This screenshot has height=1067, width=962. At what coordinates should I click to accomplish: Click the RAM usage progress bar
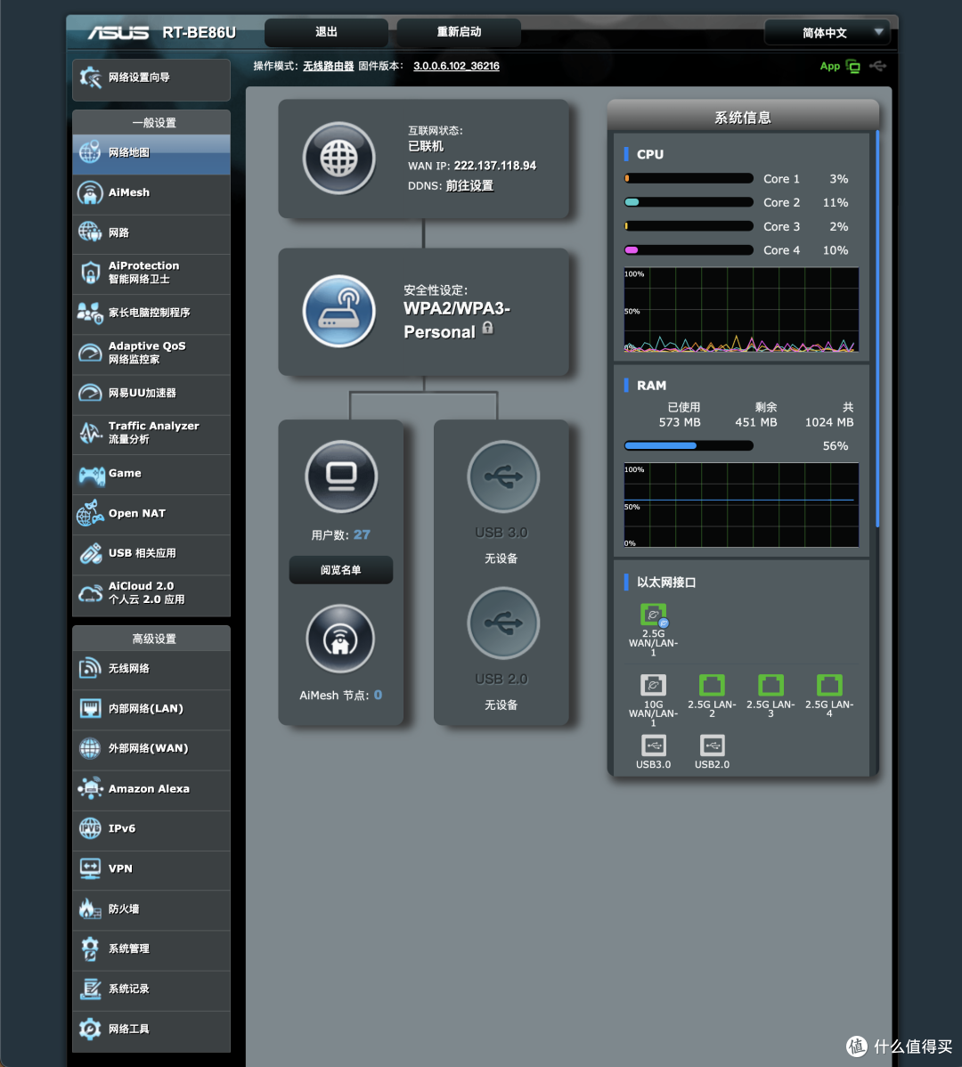click(689, 445)
